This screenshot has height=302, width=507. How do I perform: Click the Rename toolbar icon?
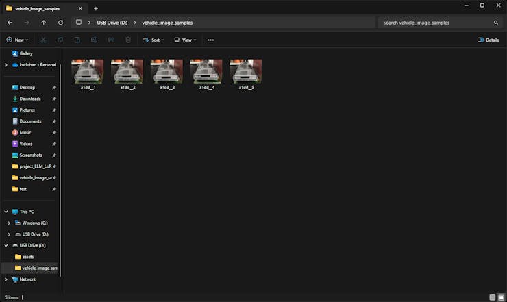point(94,40)
